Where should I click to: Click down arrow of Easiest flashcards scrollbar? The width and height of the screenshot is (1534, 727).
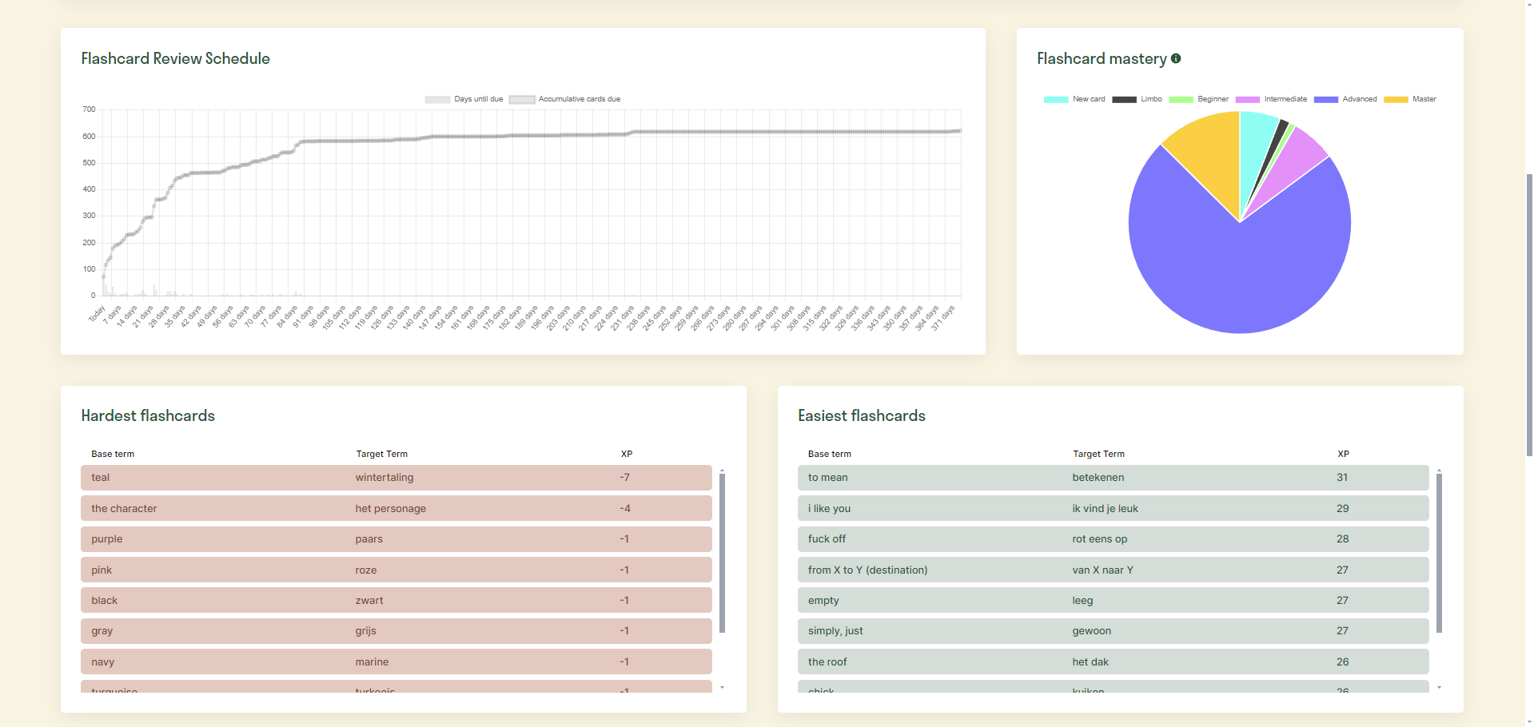pyautogui.click(x=1439, y=687)
